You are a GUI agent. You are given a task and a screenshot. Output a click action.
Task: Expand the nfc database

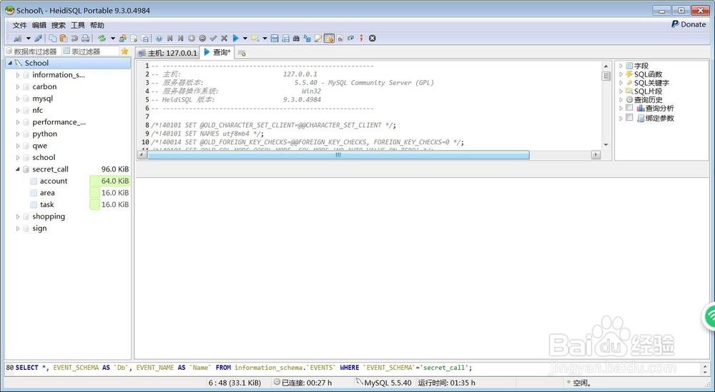click(18, 110)
